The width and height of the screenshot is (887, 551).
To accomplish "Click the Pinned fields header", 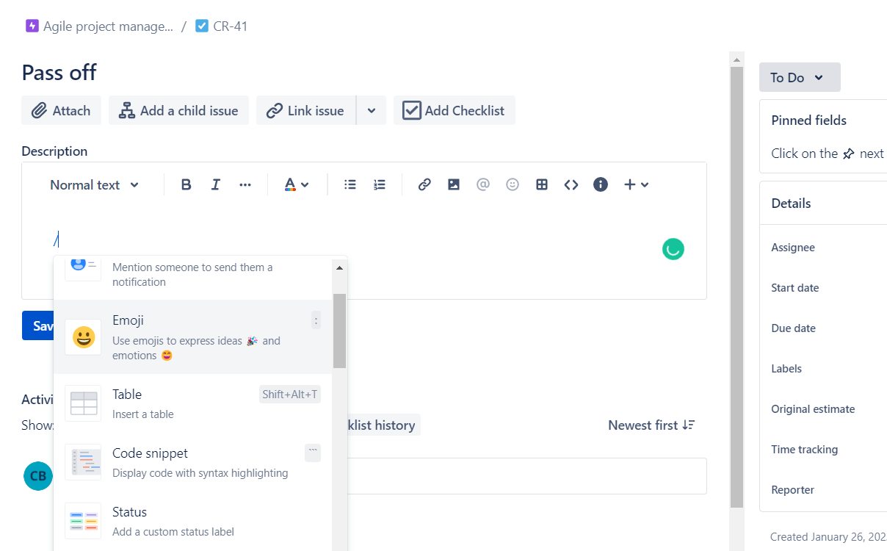I will [x=809, y=120].
